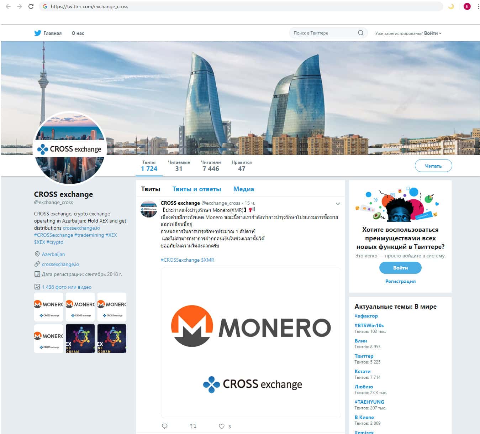Click the Читать follow button
This screenshot has height=434, width=480.
(x=433, y=166)
